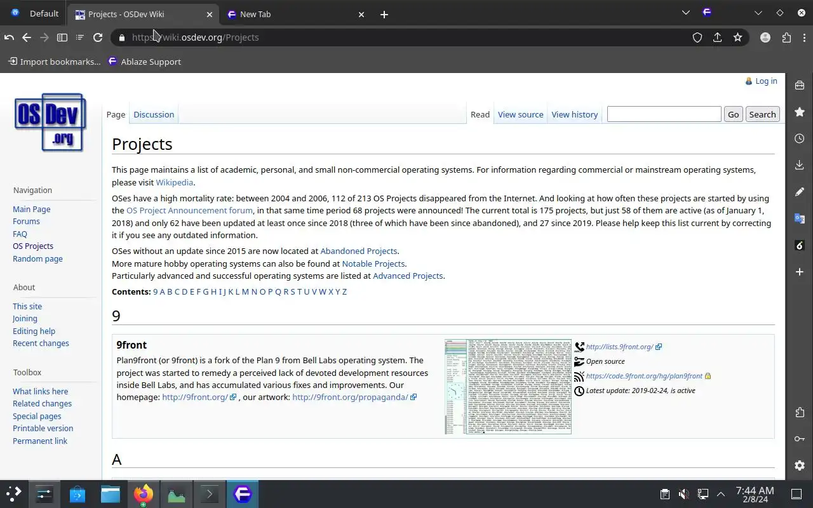
Task: Open history panel in sidebar
Action: point(800,138)
